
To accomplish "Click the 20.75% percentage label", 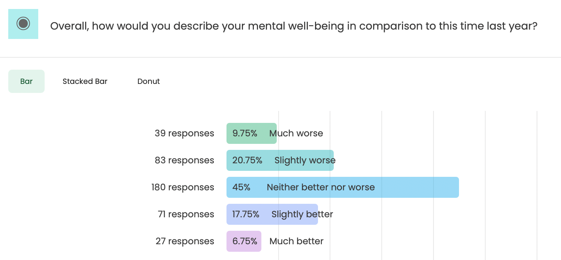I will tap(247, 160).
